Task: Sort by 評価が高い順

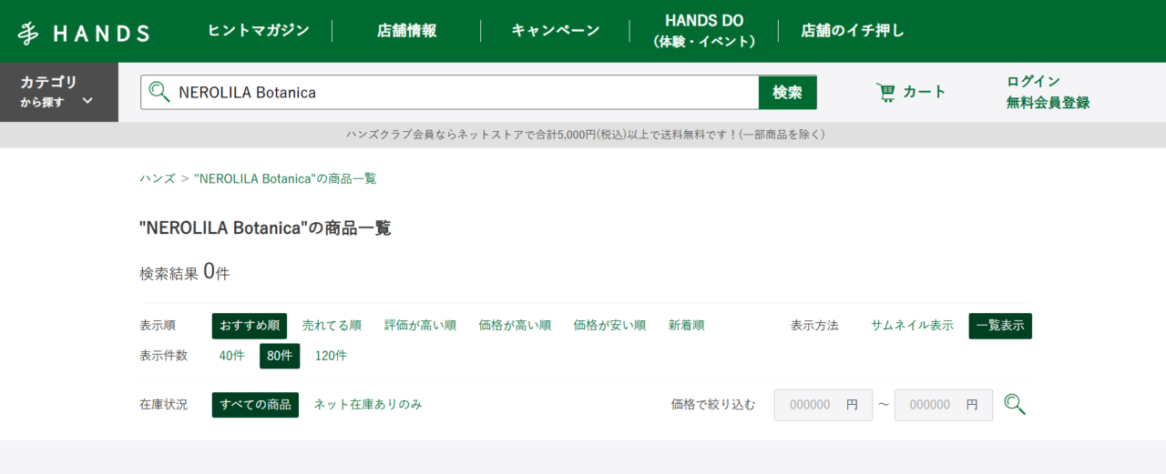Action: pyautogui.click(x=420, y=326)
